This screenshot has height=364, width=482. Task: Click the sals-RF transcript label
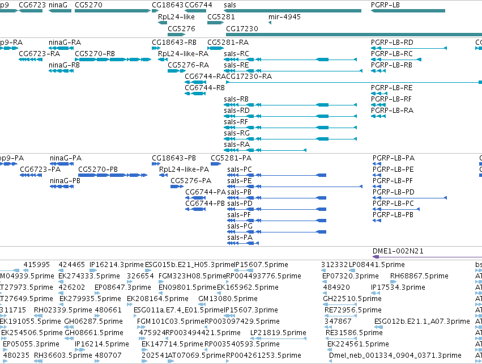coord(236,122)
